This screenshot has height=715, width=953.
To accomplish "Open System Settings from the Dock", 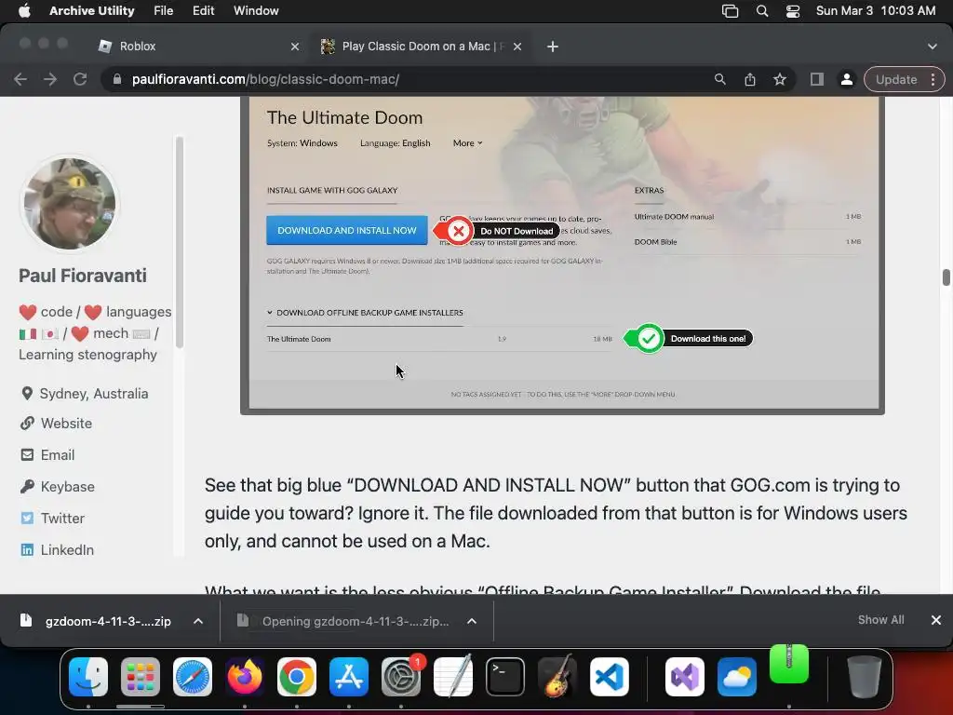I will 401,677.
